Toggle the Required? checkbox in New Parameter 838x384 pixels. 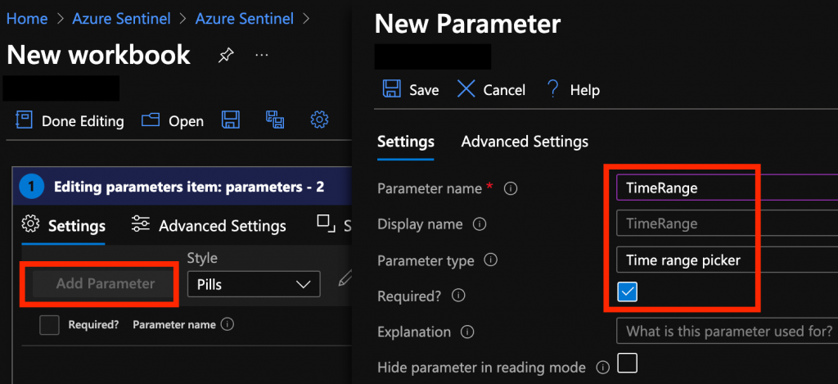point(627,292)
